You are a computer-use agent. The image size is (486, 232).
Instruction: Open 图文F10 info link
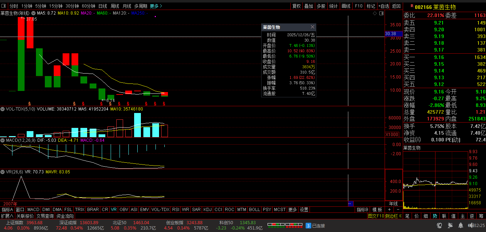click(376, 216)
